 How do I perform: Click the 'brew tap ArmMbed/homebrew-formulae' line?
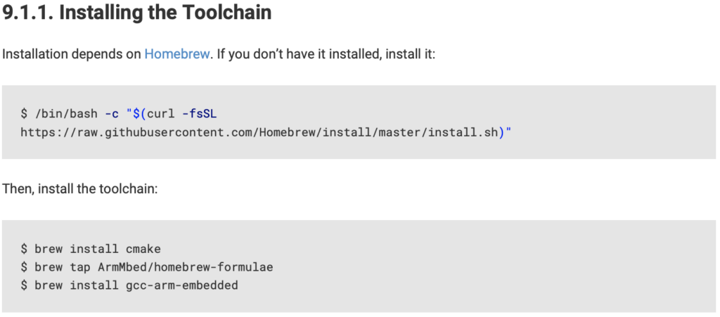click(147, 267)
